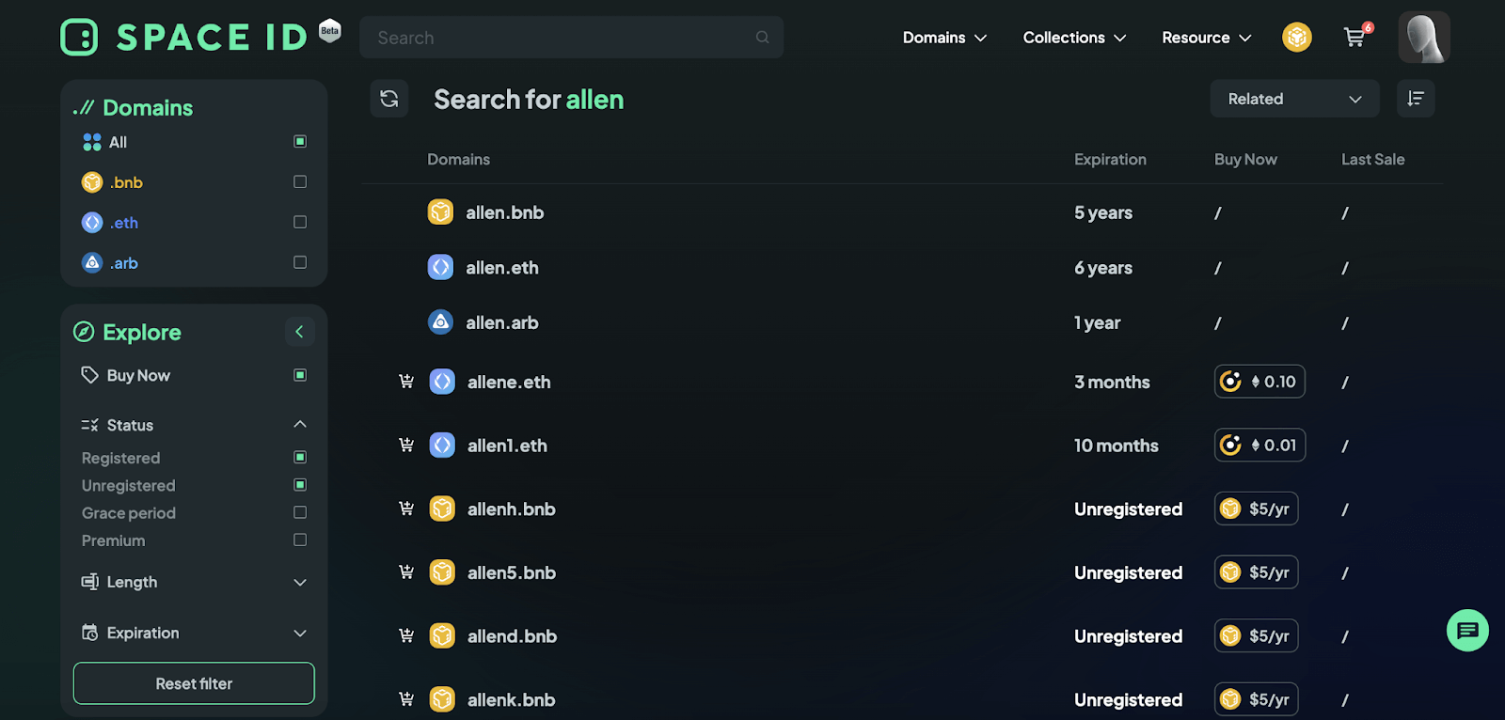Viewport: 1505px width, 720px height.
Task: Check the Grace period status filter
Action: click(300, 512)
